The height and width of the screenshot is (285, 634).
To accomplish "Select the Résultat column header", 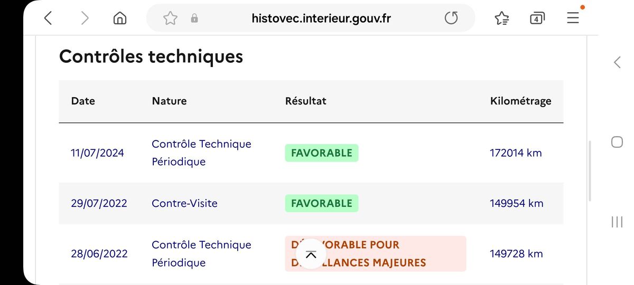I will tap(305, 101).
